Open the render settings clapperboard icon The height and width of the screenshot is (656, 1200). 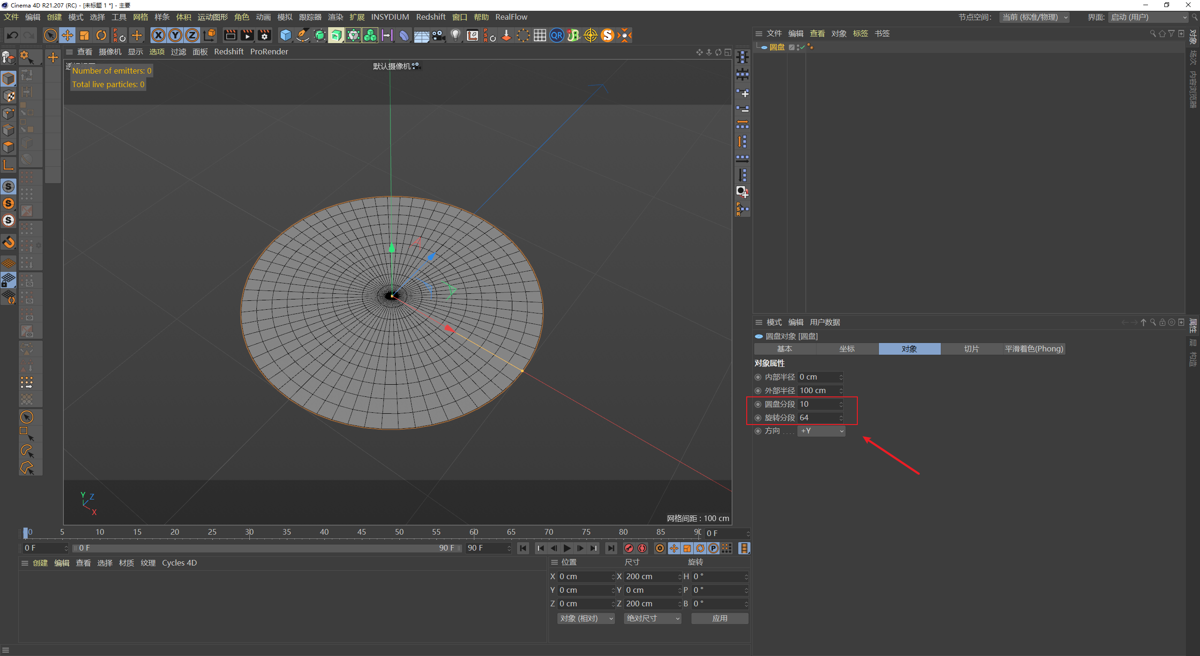[x=264, y=35]
